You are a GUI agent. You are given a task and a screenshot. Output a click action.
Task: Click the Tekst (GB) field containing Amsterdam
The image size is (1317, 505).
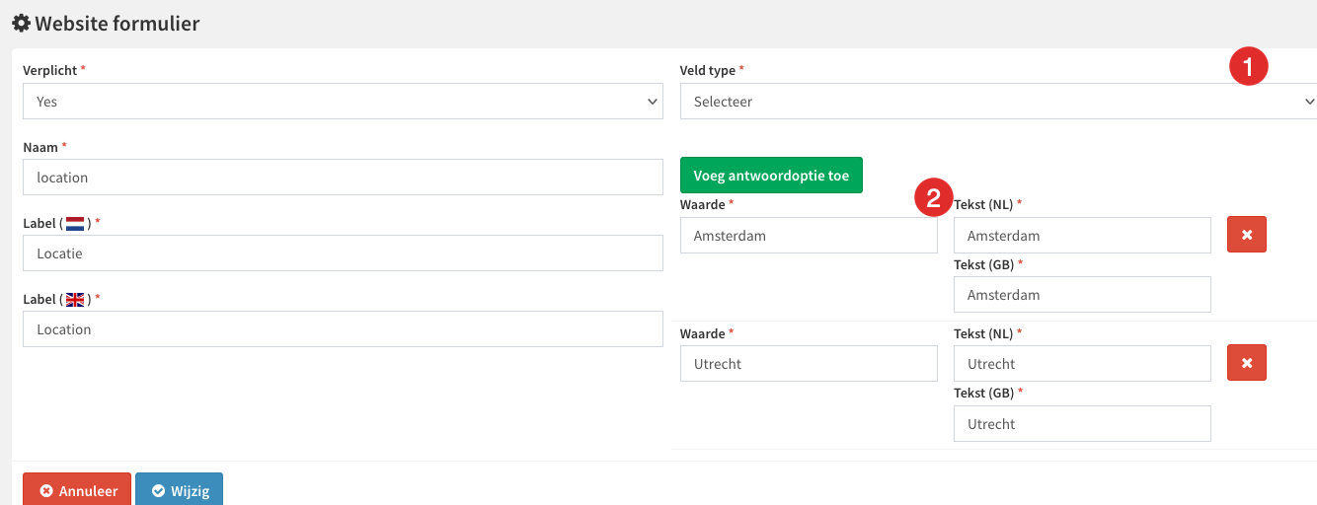1082,295
